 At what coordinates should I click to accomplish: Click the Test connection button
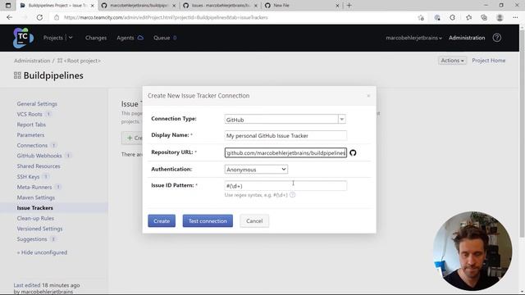pos(208,220)
